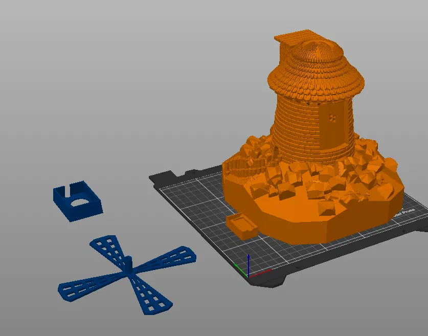Select the blue square bracket part
Image resolution: width=428 pixels, height=336 pixels.
point(78,200)
